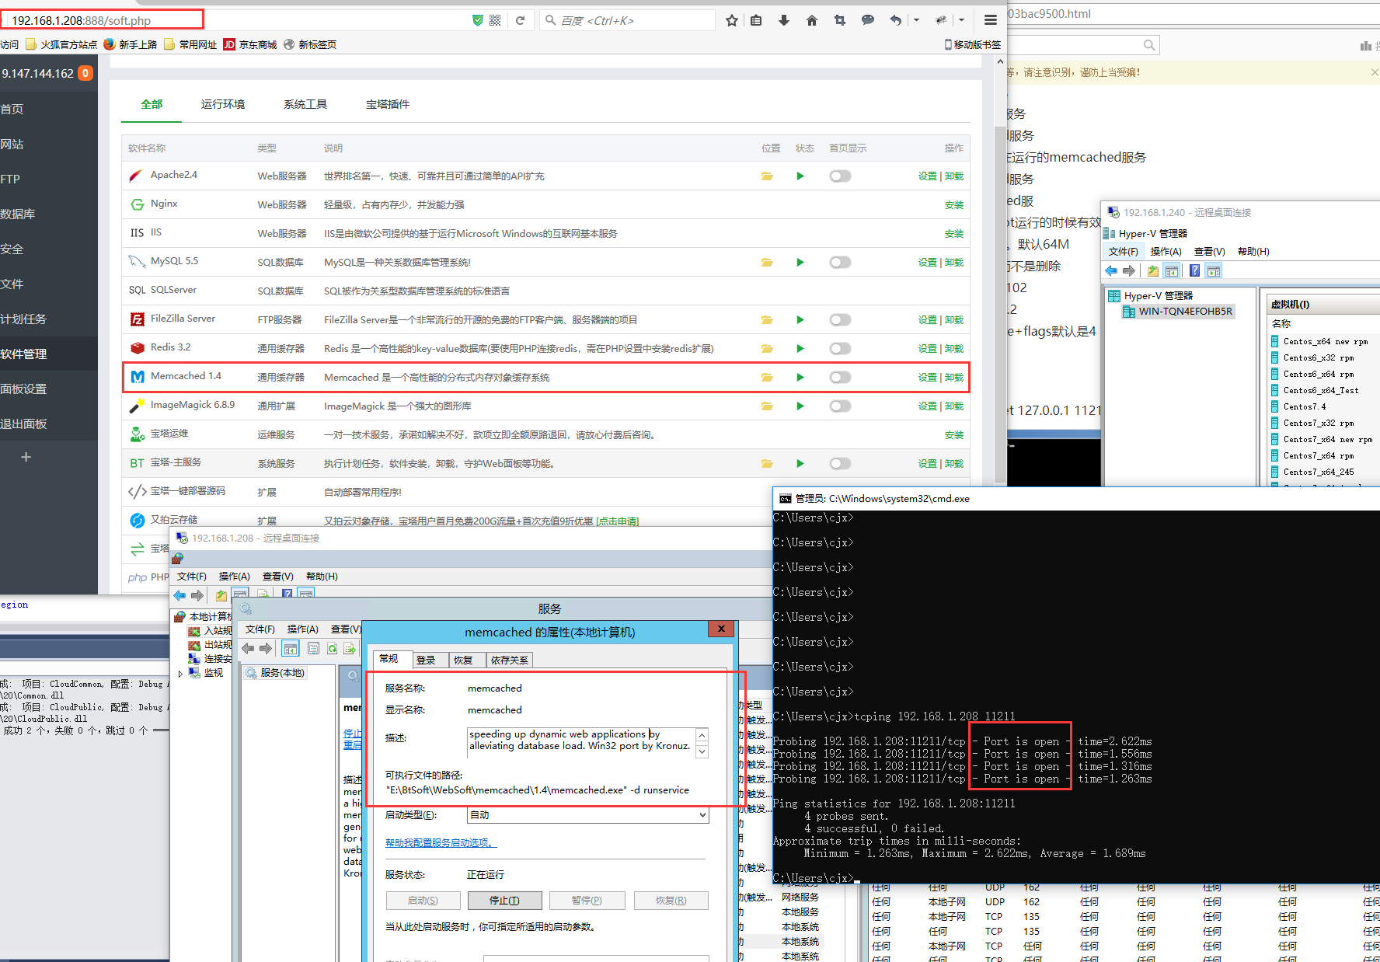
Task: Toggle MySQL 5.5 homepage display switch
Action: tap(840, 263)
